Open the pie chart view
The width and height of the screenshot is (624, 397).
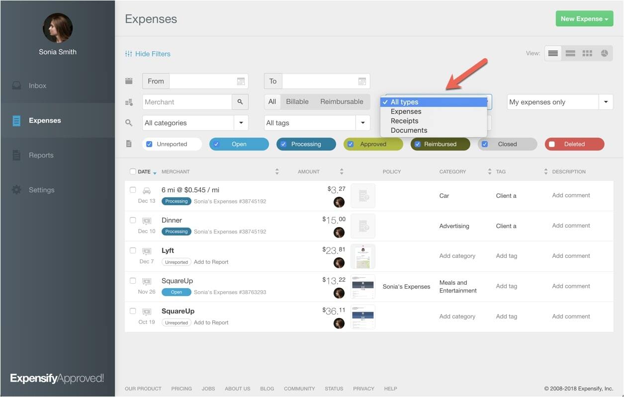(x=604, y=53)
